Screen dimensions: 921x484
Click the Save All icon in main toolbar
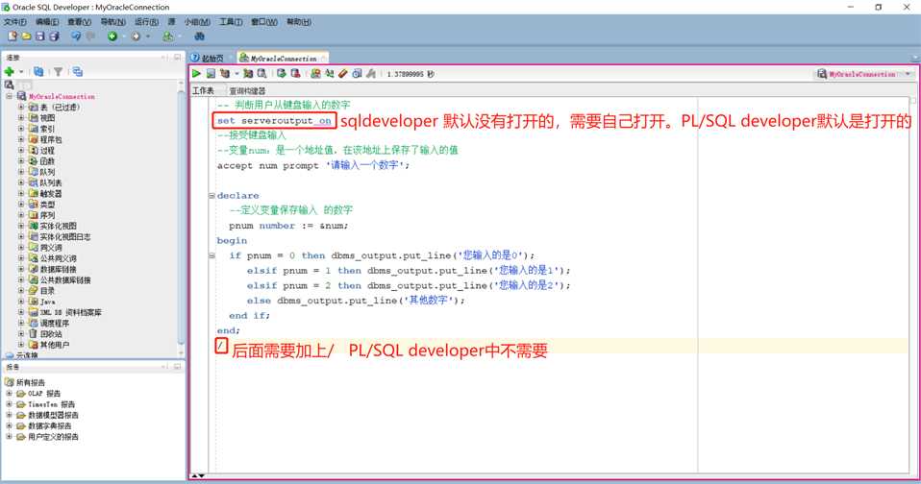(54, 36)
